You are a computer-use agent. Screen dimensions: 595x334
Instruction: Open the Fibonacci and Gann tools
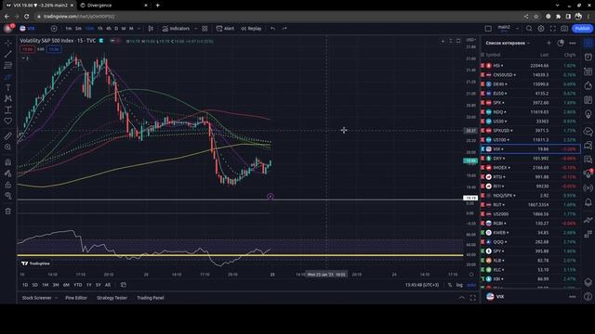[x=8, y=66]
